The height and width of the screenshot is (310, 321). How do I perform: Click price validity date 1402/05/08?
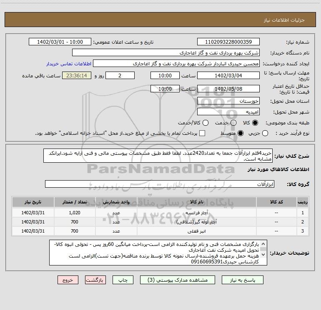coord(228,89)
